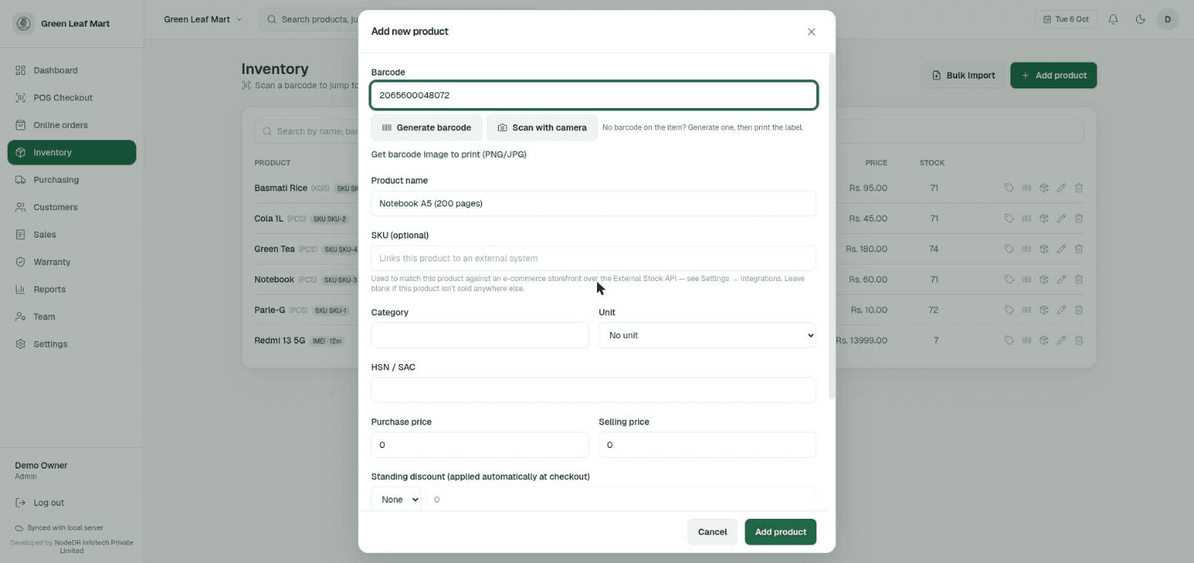1194x563 pixels.
Task: Click the Category input field
Action: tap(480, 335)
